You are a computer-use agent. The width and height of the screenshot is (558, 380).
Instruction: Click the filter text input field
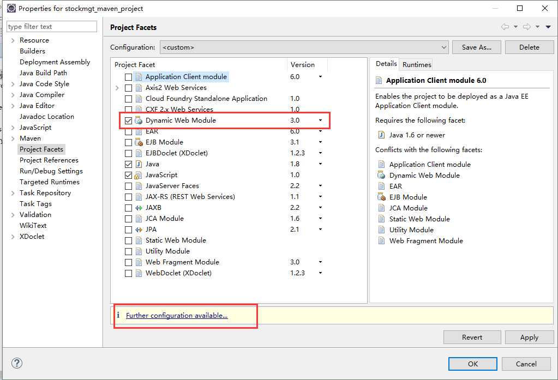[52, 27]
